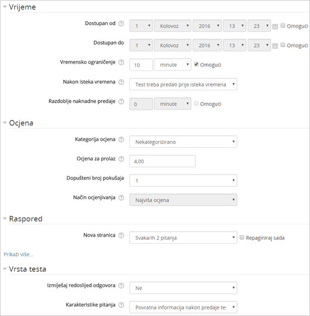Open help for Kategorija ocjena
Image resolution: width=310 pixels, height=316 pixels.
click(x=121, y=140)
